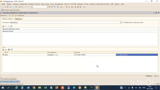Viewport: 160px width, 90px height.
Task: Select Групповая обработка window tab at bottom
Action: 10,82
